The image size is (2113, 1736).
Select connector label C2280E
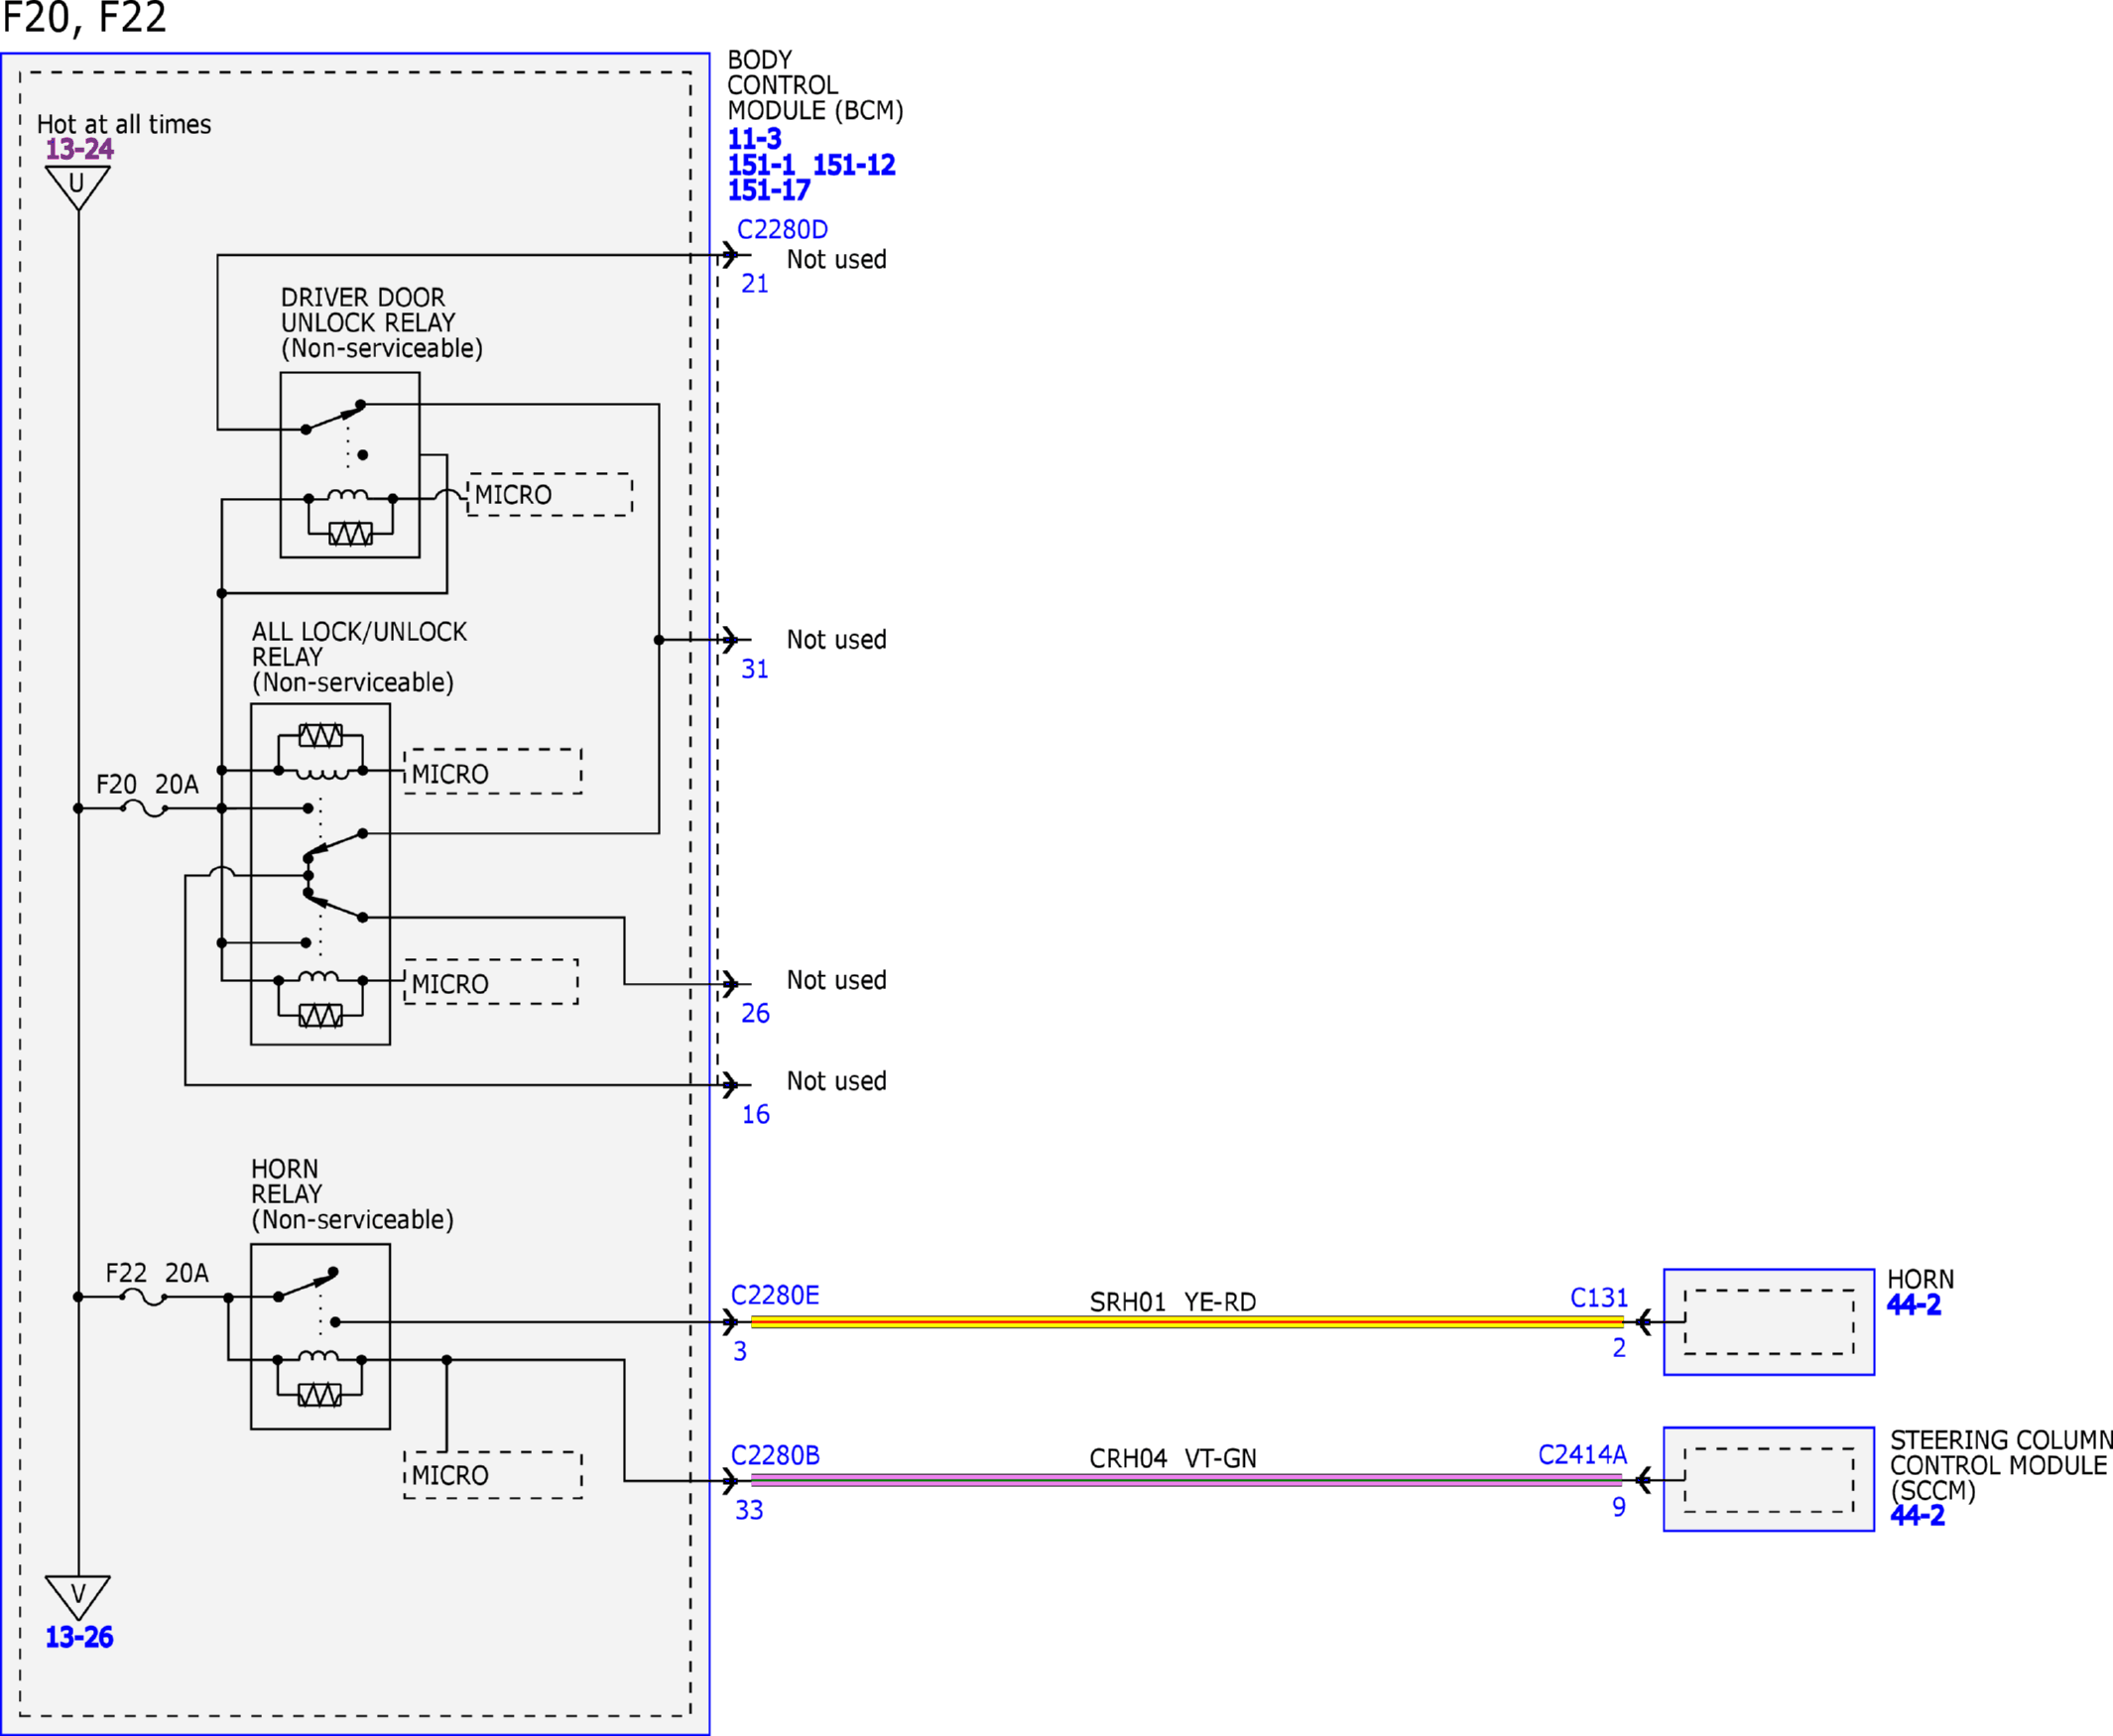775,1295
